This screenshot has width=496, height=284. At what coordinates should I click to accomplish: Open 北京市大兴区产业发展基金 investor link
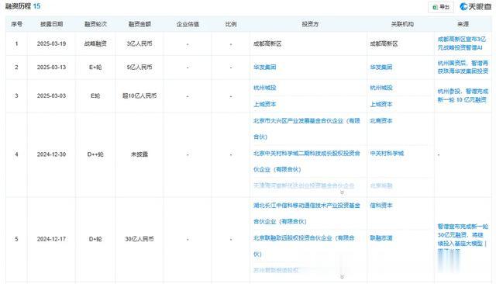(x=307, y=129)
